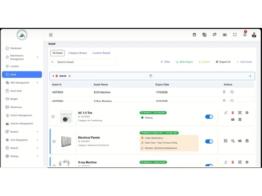Viewport: 262px width, 196px height.
Task: Click the 17/5/2026 expiry date cell
Action: 161,92
